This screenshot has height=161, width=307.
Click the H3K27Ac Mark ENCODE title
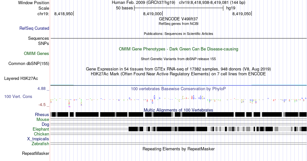click(178, 74)
